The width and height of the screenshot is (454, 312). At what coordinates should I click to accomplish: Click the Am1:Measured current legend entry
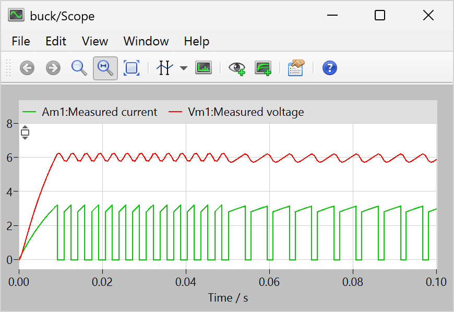click(99, 112)
